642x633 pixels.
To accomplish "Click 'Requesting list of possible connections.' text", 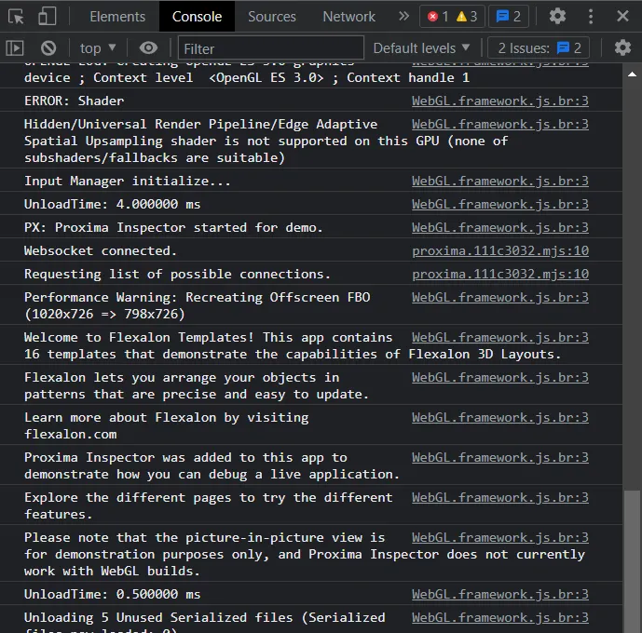I will pos(177,274).
